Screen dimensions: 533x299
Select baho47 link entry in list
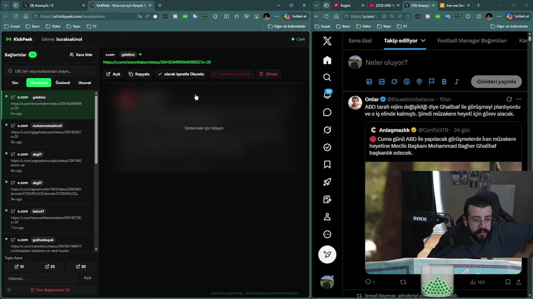pos(48,219)
